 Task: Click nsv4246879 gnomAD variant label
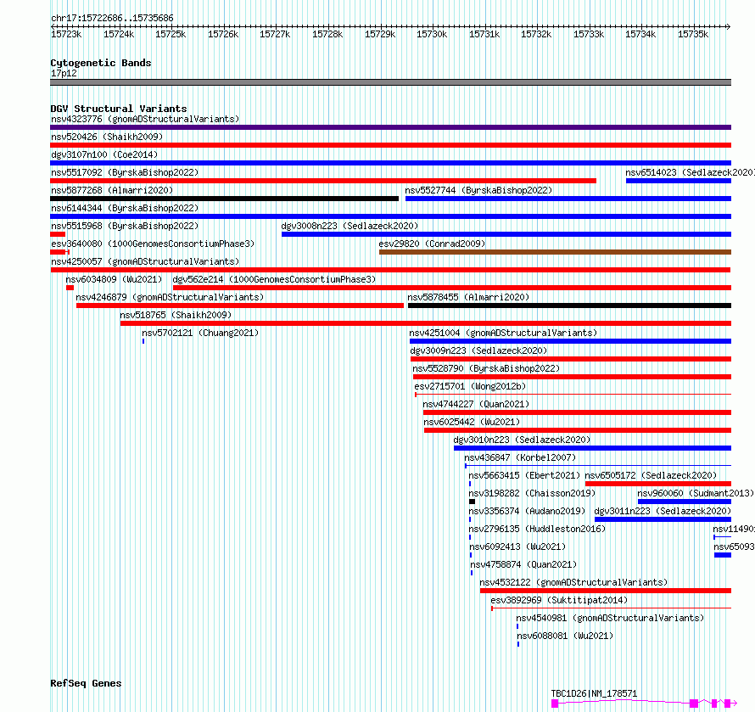(x=170, y=297)
